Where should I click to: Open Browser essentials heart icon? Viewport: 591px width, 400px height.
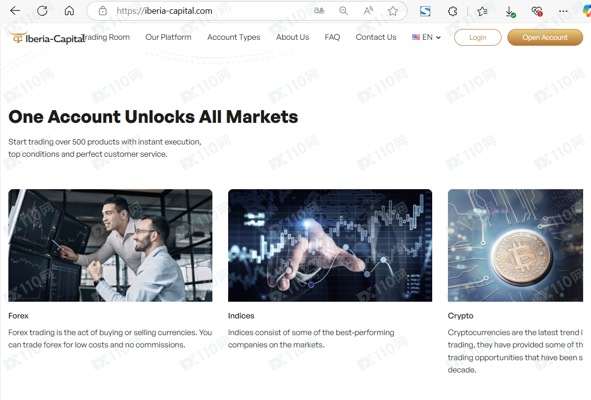pyautogui.click(x=536, y=11)
